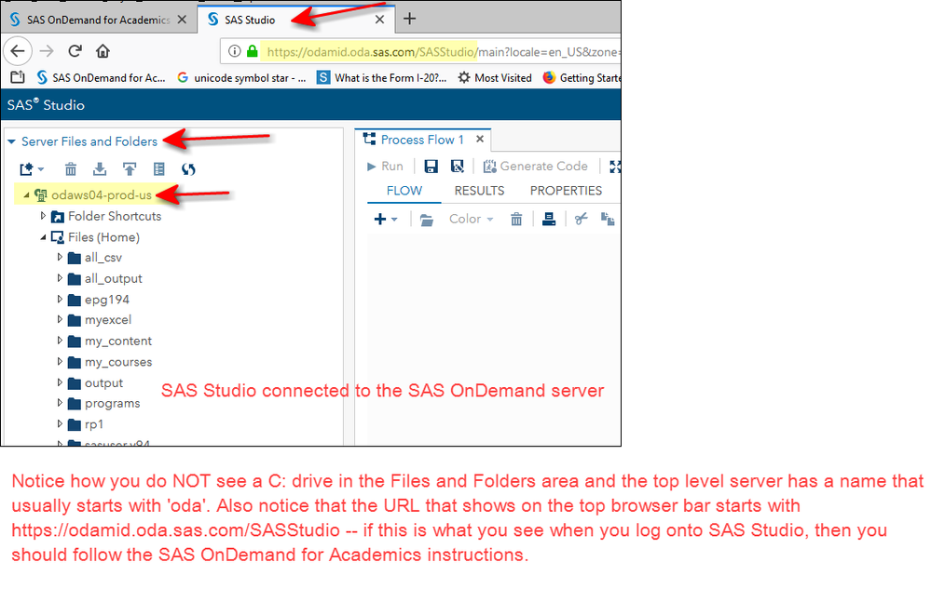931x589 pixels.
Task: Click the Generate Code button
Action: (x=536, y=167)
